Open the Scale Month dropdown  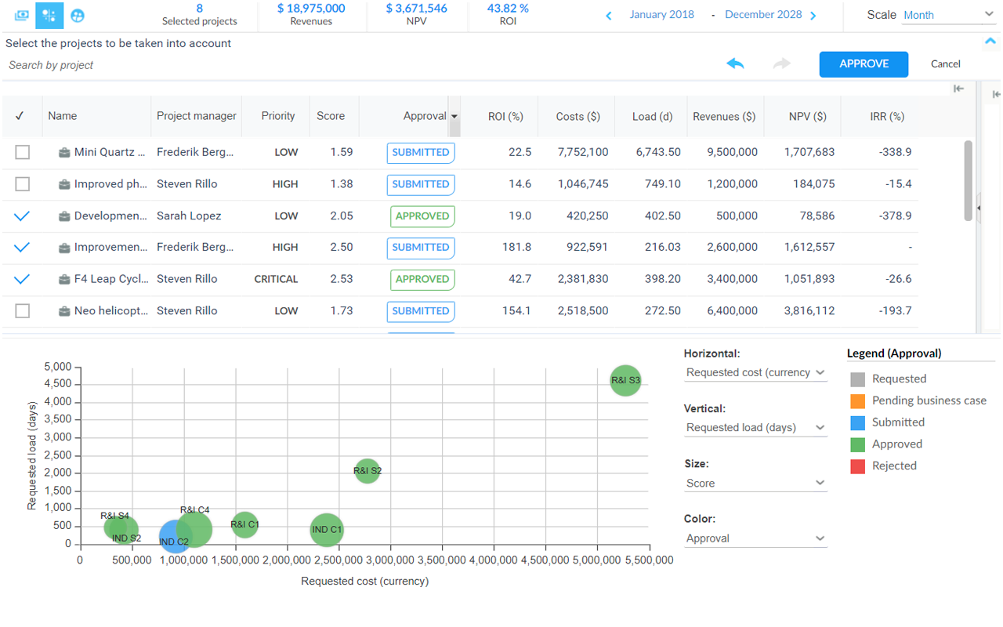coord(948,15)
